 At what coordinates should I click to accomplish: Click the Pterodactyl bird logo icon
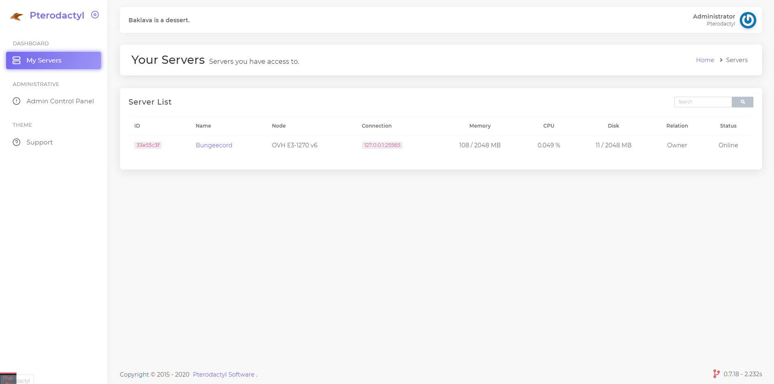point(16,16)
